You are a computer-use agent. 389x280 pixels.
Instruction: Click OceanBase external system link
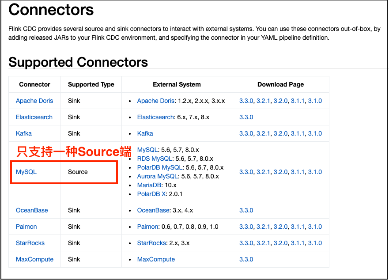click(153, 210)
